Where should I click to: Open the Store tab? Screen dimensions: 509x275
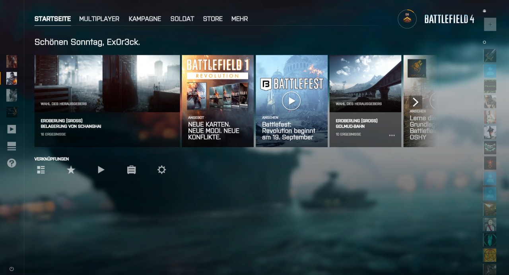click(213, 19)
